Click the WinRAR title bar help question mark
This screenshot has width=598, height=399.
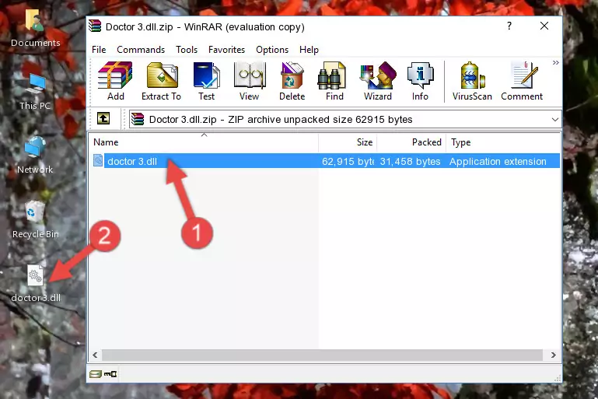(x=509, y=26)
